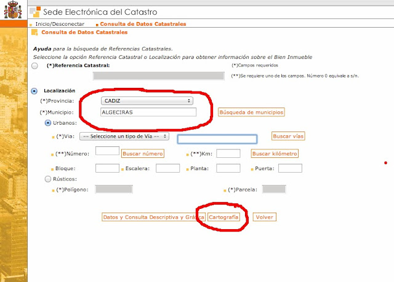
Task: Click the Búsqueda de municipios button
Action: (251, 112)
